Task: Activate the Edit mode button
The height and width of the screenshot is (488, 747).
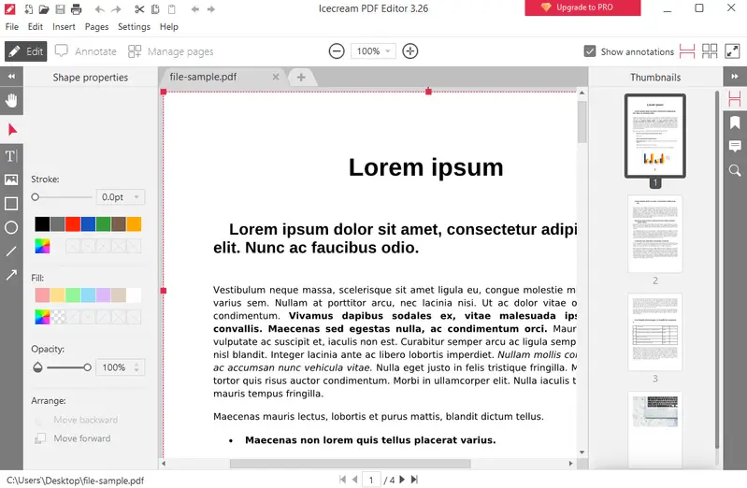Action: pos(26,51)
